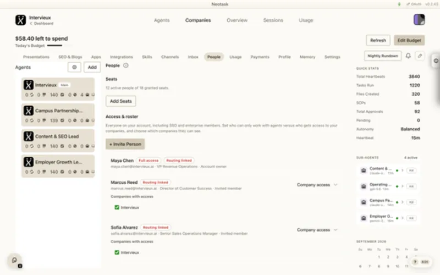Open the user avatar in the header
The image size is (440, 275).
click(x=419, y=20)
